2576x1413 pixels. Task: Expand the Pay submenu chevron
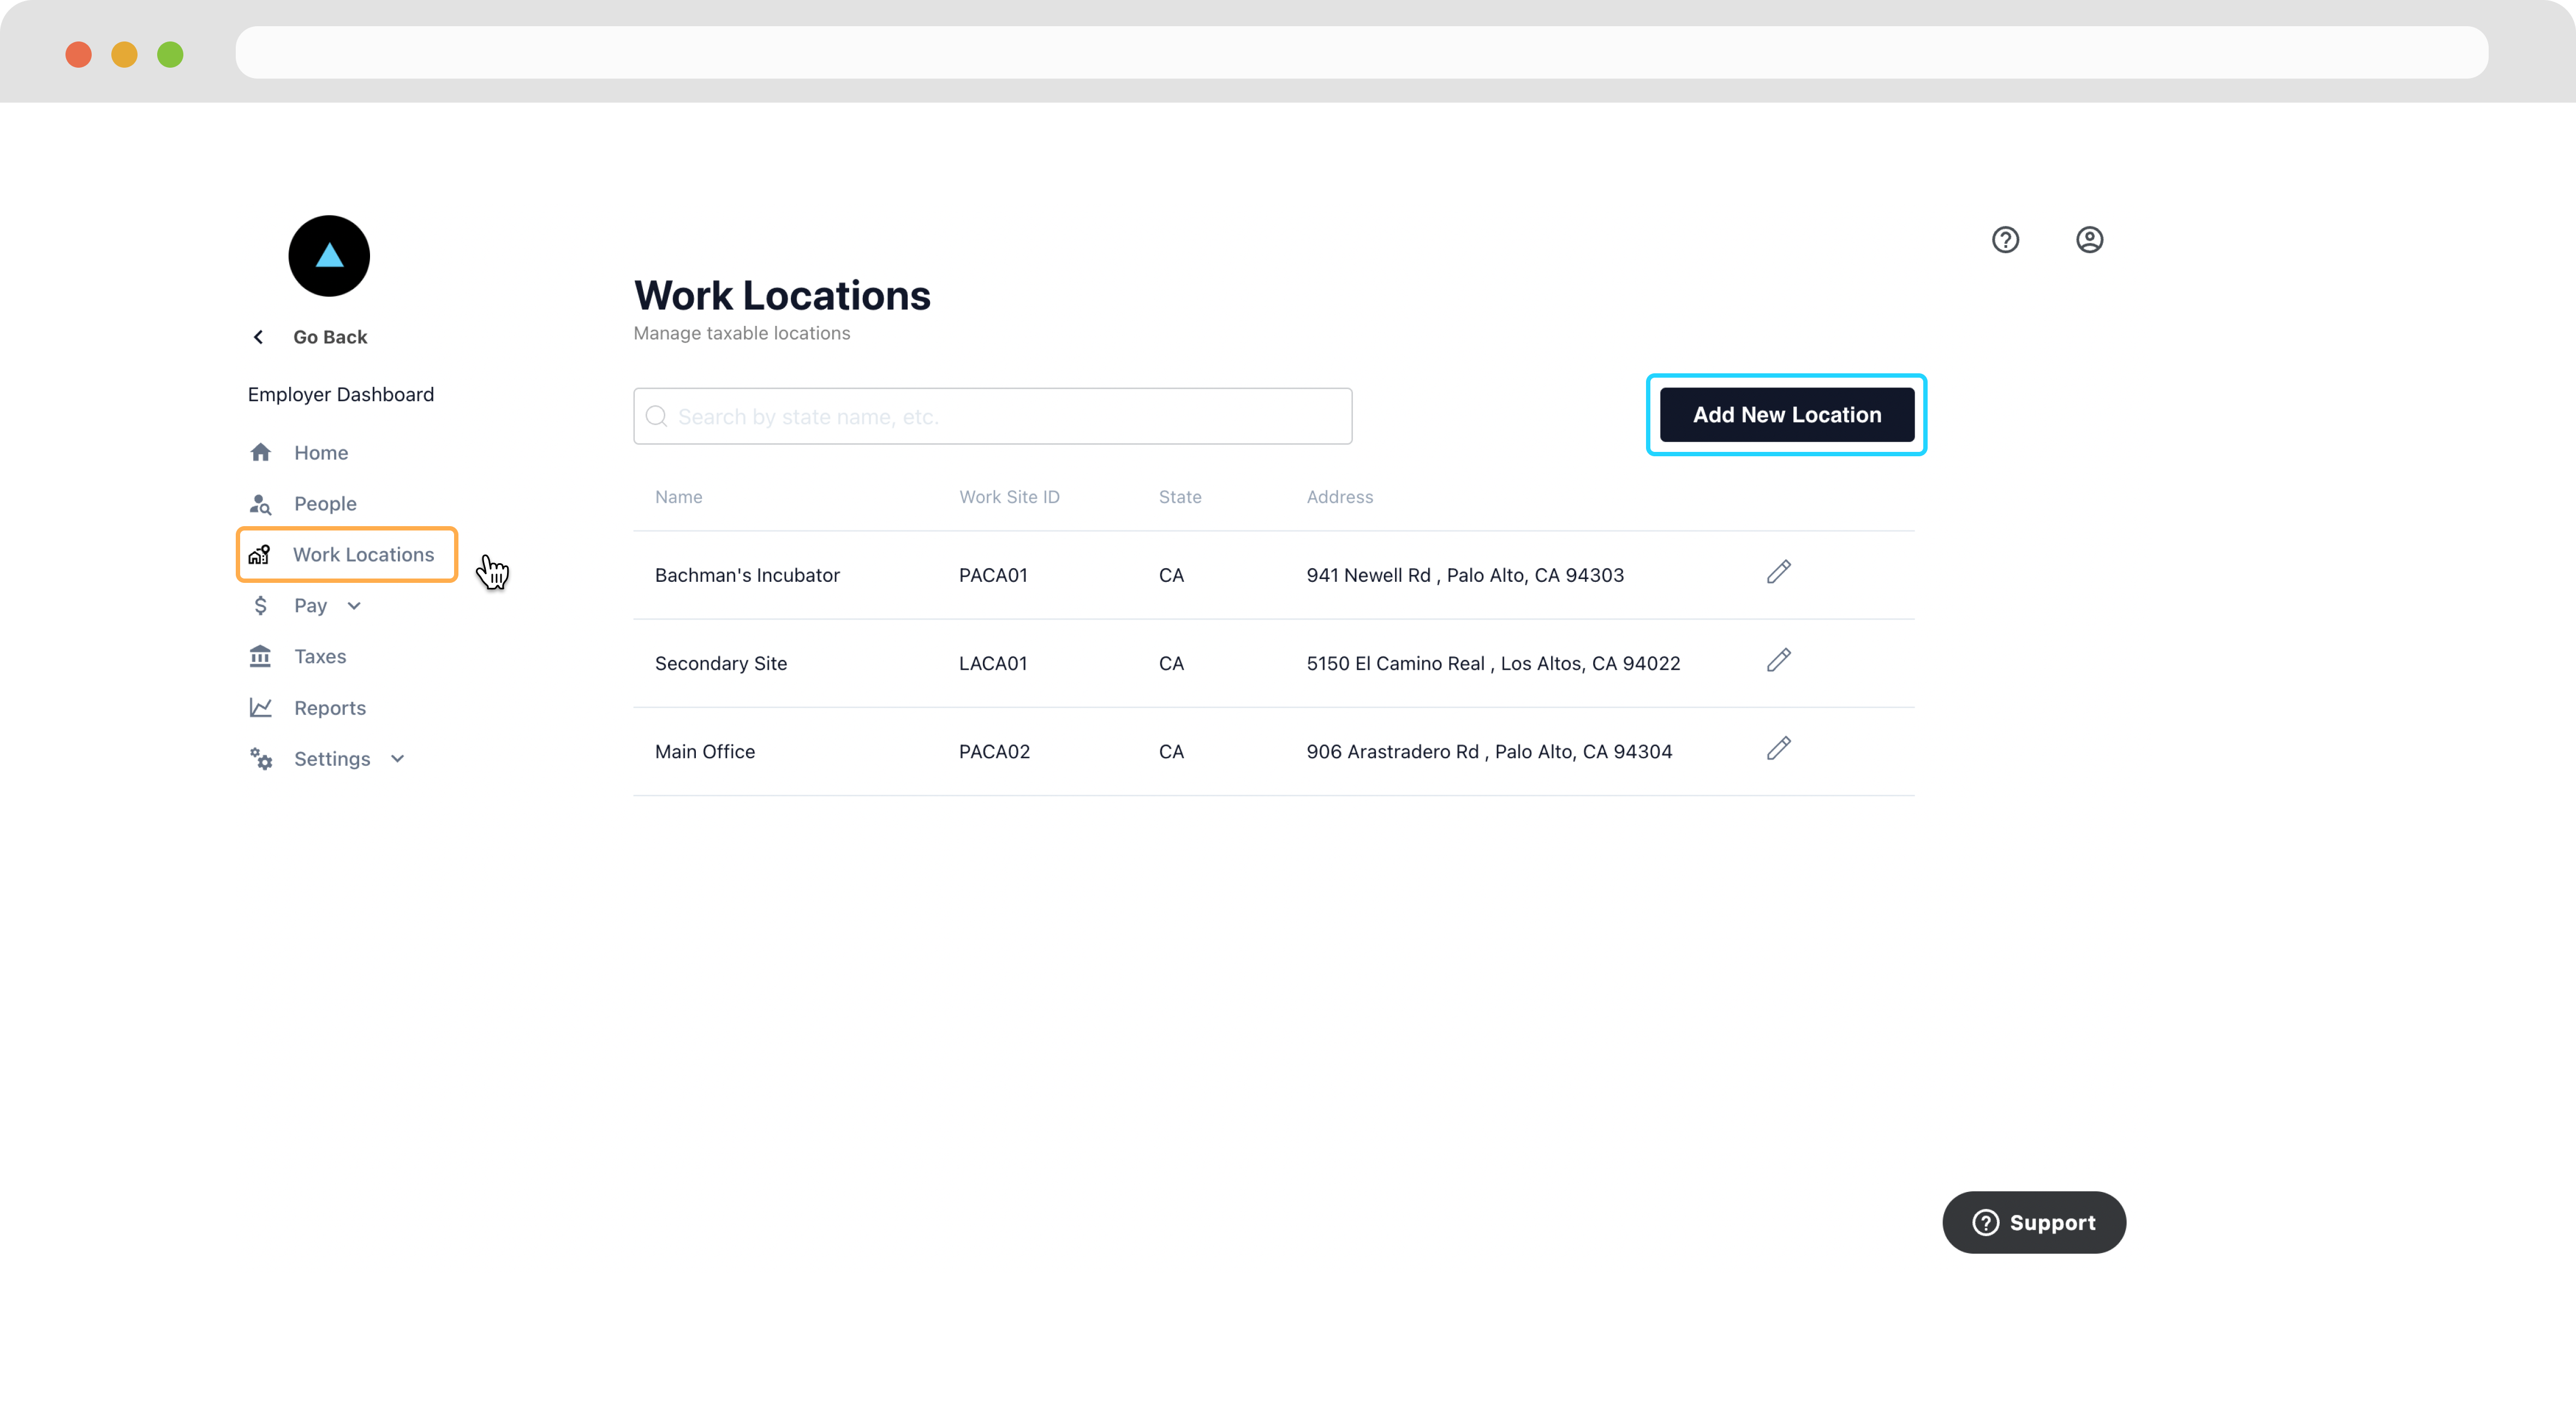coord(354,606)
